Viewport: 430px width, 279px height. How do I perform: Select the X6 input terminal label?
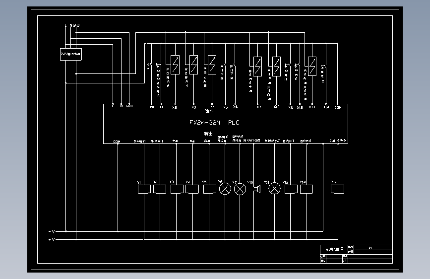tap(235, 107)
